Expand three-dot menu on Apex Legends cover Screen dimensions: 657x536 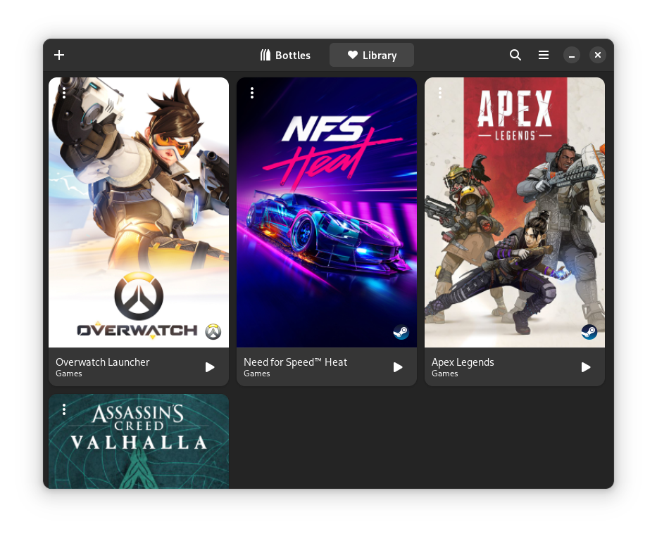[x=440, y=93]
